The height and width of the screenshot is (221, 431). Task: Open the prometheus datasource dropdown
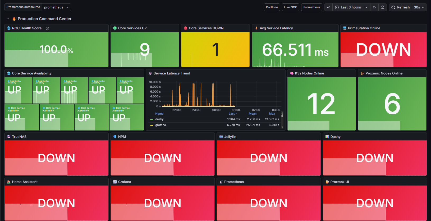point(56,7)
